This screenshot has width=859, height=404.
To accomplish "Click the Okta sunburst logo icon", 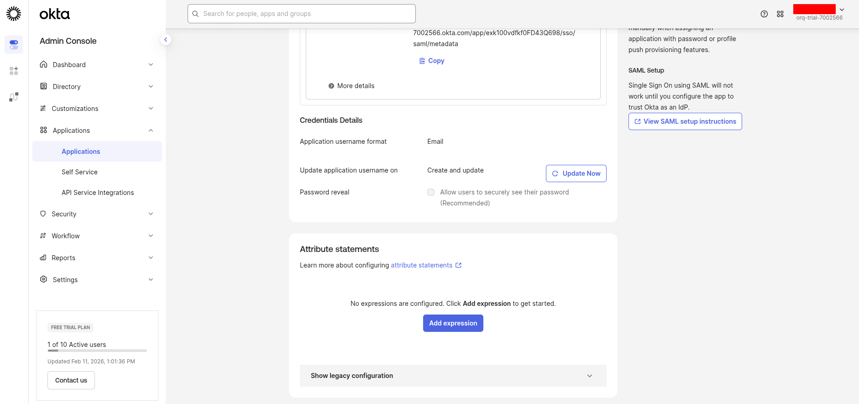I will click(x=14, y=14).
